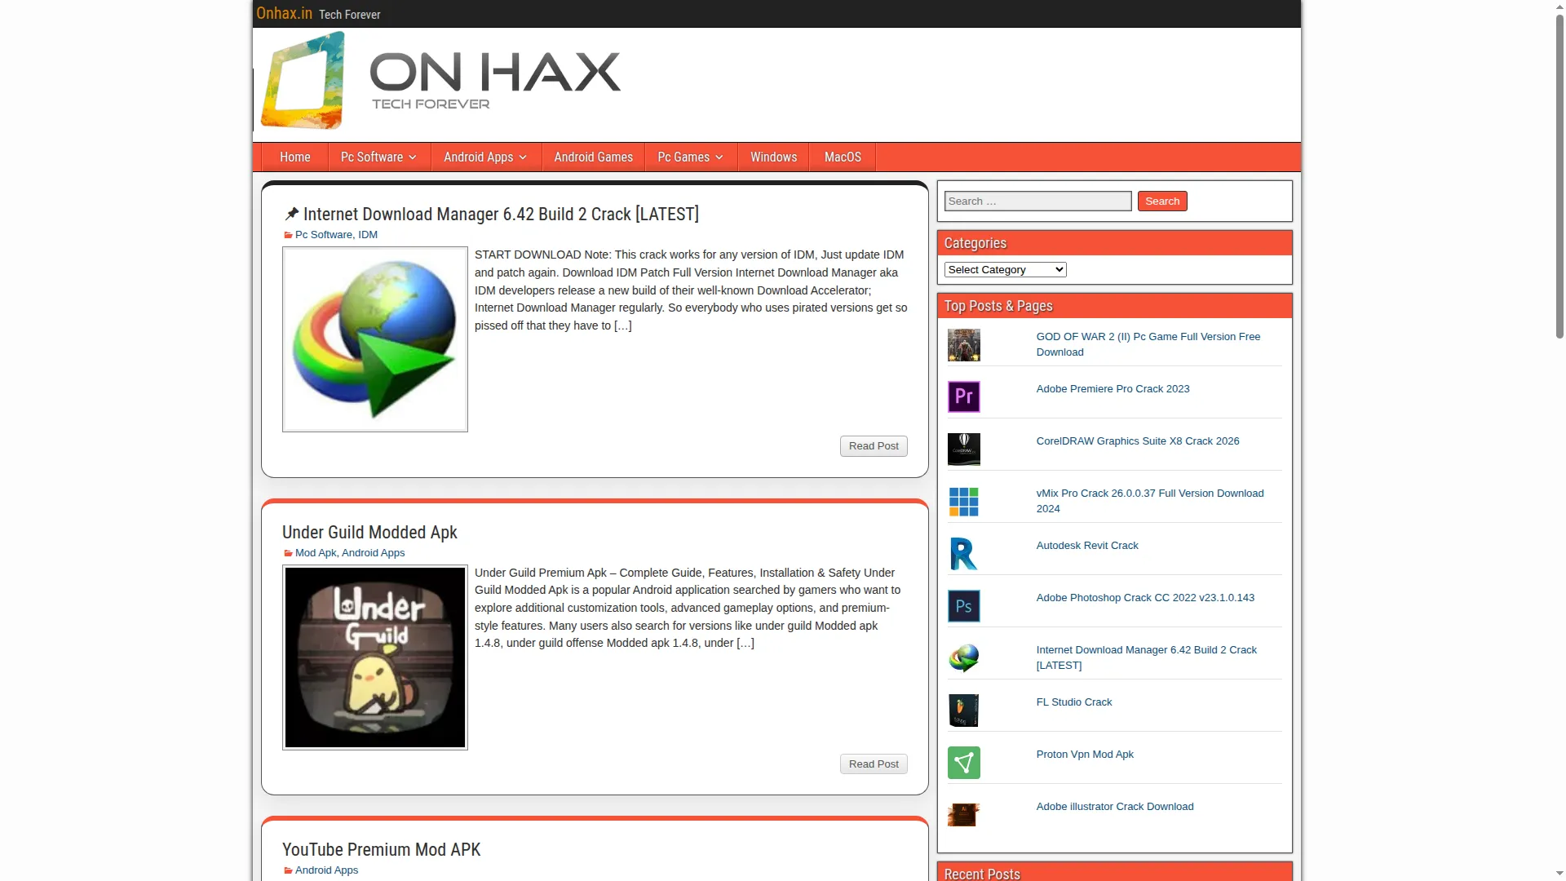Click the red Search button
This screenshot has width=1566, height=881.
(1162, 201)
